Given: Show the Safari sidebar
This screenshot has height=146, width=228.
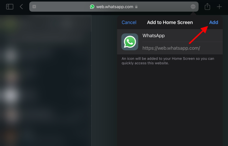Looking at the screenshot, I should pyautogui.click(x=10, y=7).
